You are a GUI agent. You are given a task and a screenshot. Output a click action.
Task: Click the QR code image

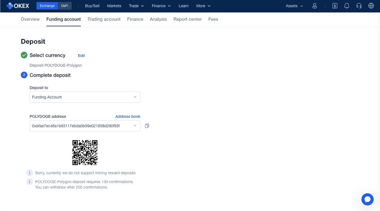coord(85,153)
